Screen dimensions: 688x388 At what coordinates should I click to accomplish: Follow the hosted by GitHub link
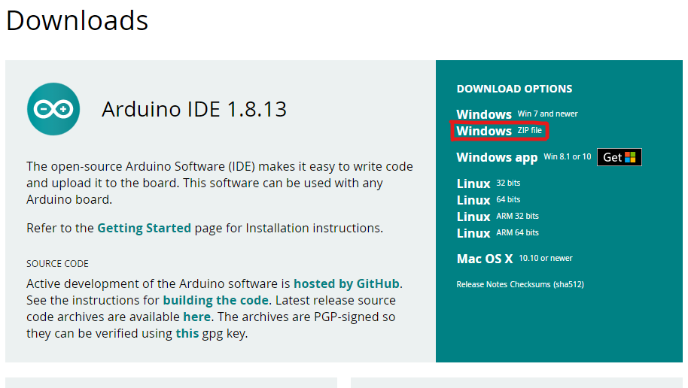pos(346,283)
